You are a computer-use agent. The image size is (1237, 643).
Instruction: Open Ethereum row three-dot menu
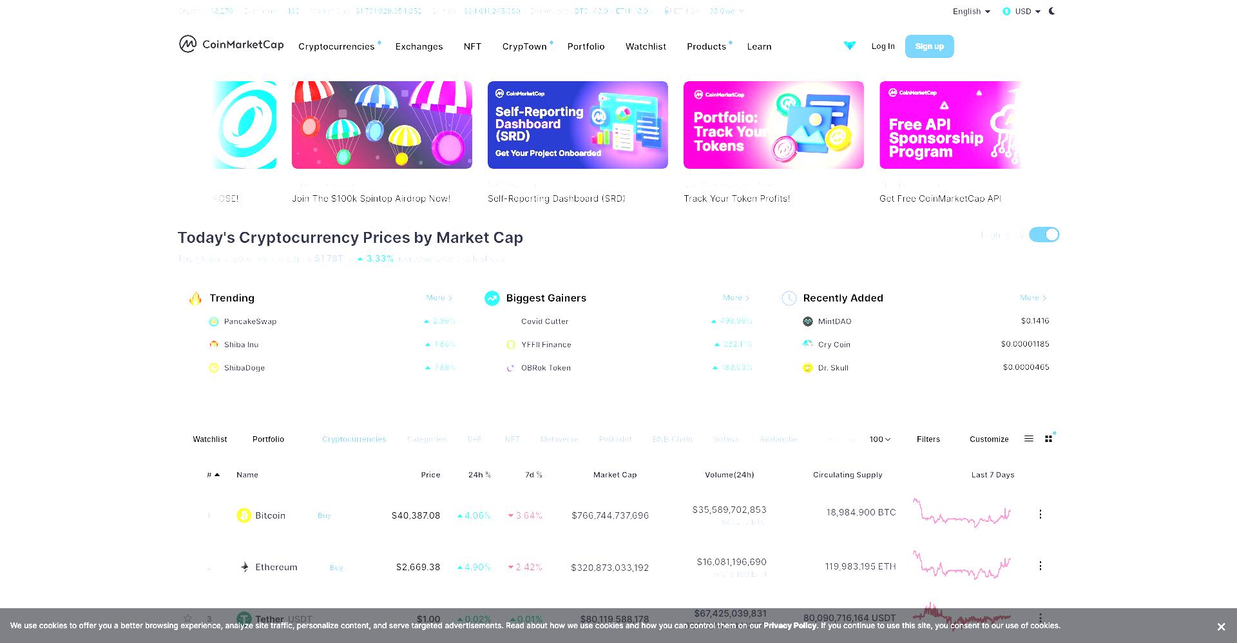(x=1040, y=566)
